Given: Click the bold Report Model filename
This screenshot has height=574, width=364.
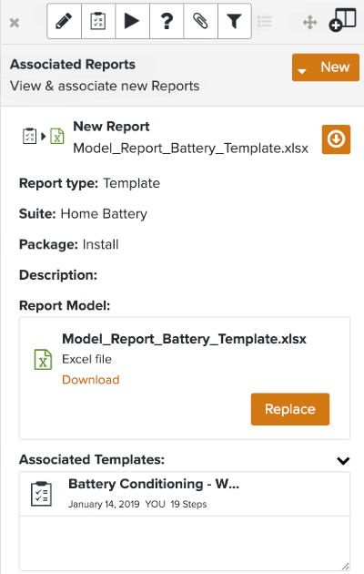Looking at the screenshot, I should 184,339.
